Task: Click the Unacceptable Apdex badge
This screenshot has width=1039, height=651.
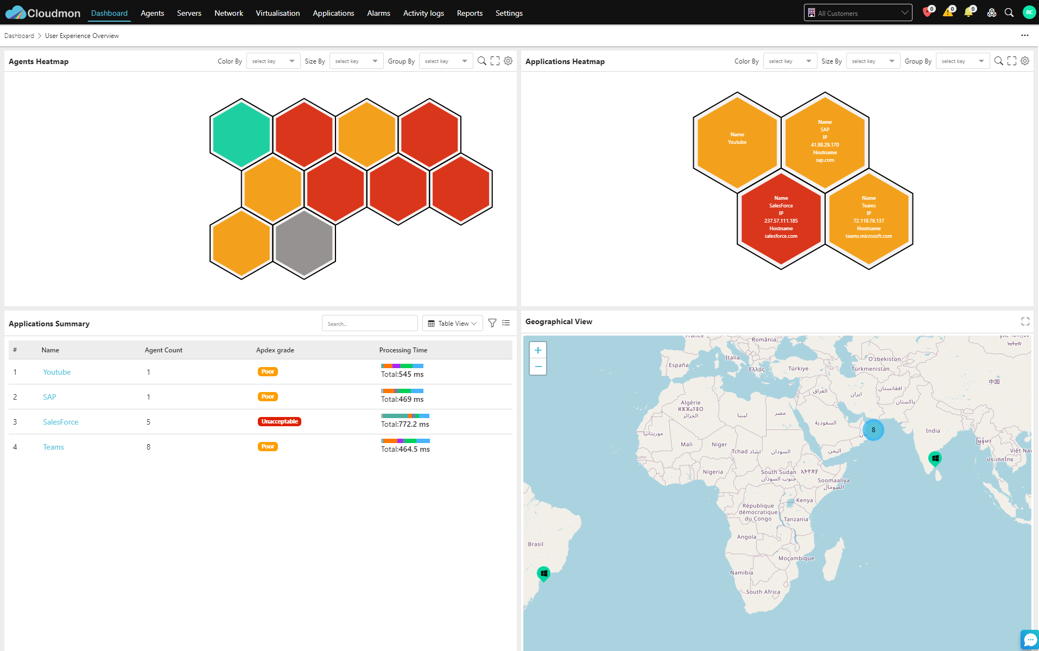Action: point(280,421)
